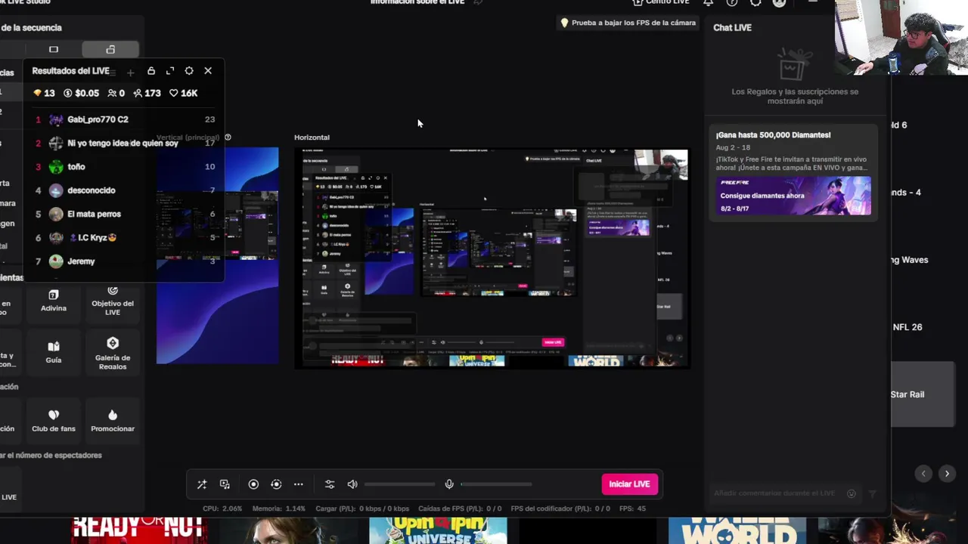Click the diamond count 13 stat
This screenshot has height=544, width=968.
point(44,93)
